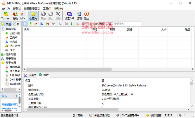The height and width of the screenshot is (118, 195).
Task: Filter by incomplete blue icon
Action: (42, 24)
